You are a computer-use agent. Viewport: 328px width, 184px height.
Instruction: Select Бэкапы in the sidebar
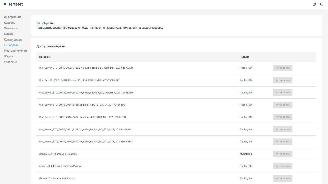point(9,34)
